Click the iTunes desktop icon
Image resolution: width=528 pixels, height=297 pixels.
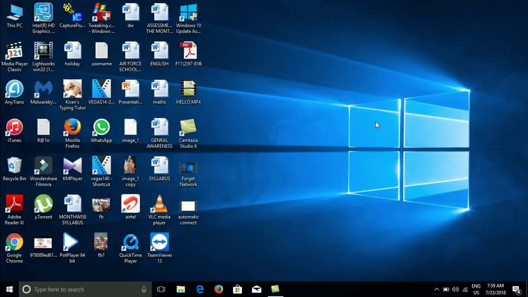[14, 131]
